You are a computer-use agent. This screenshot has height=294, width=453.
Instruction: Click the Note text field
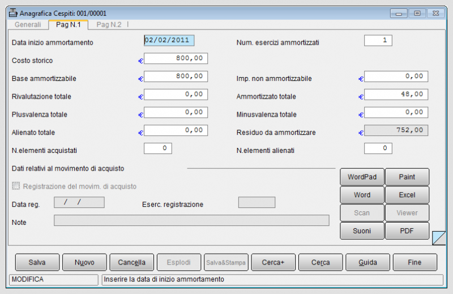191,220
